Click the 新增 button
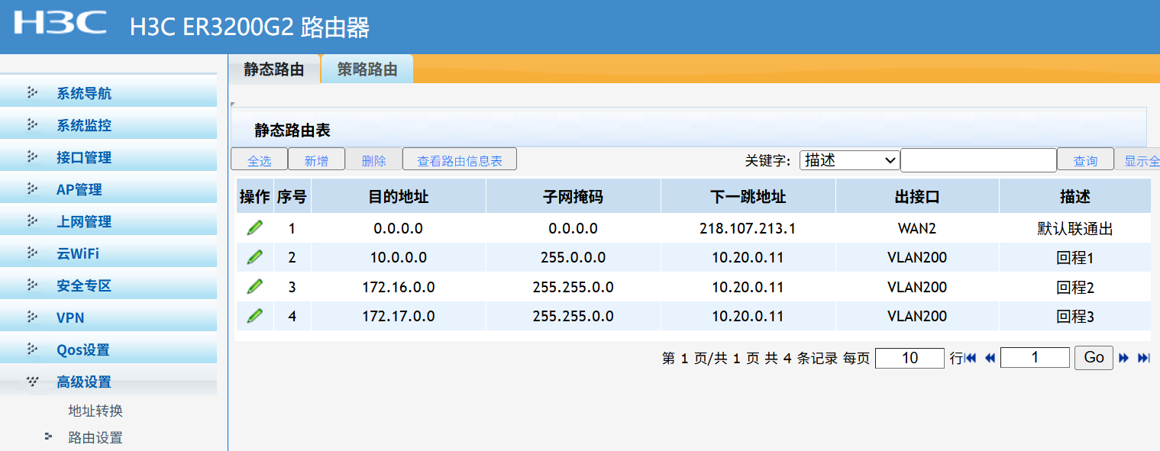This screenshot has width=1160, height=451. point(316,160)
